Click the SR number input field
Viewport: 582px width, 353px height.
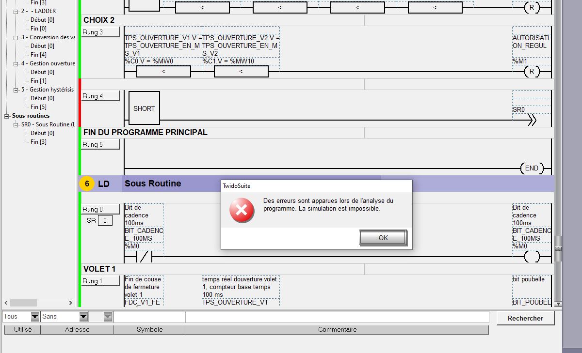[x=105, y=221]
